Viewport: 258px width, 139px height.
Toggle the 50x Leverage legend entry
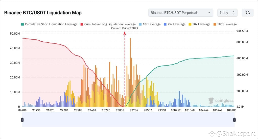click(x=199, y=24)
